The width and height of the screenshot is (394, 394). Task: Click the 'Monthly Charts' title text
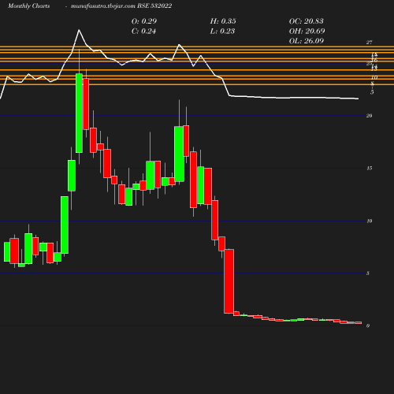coord(28,6)
